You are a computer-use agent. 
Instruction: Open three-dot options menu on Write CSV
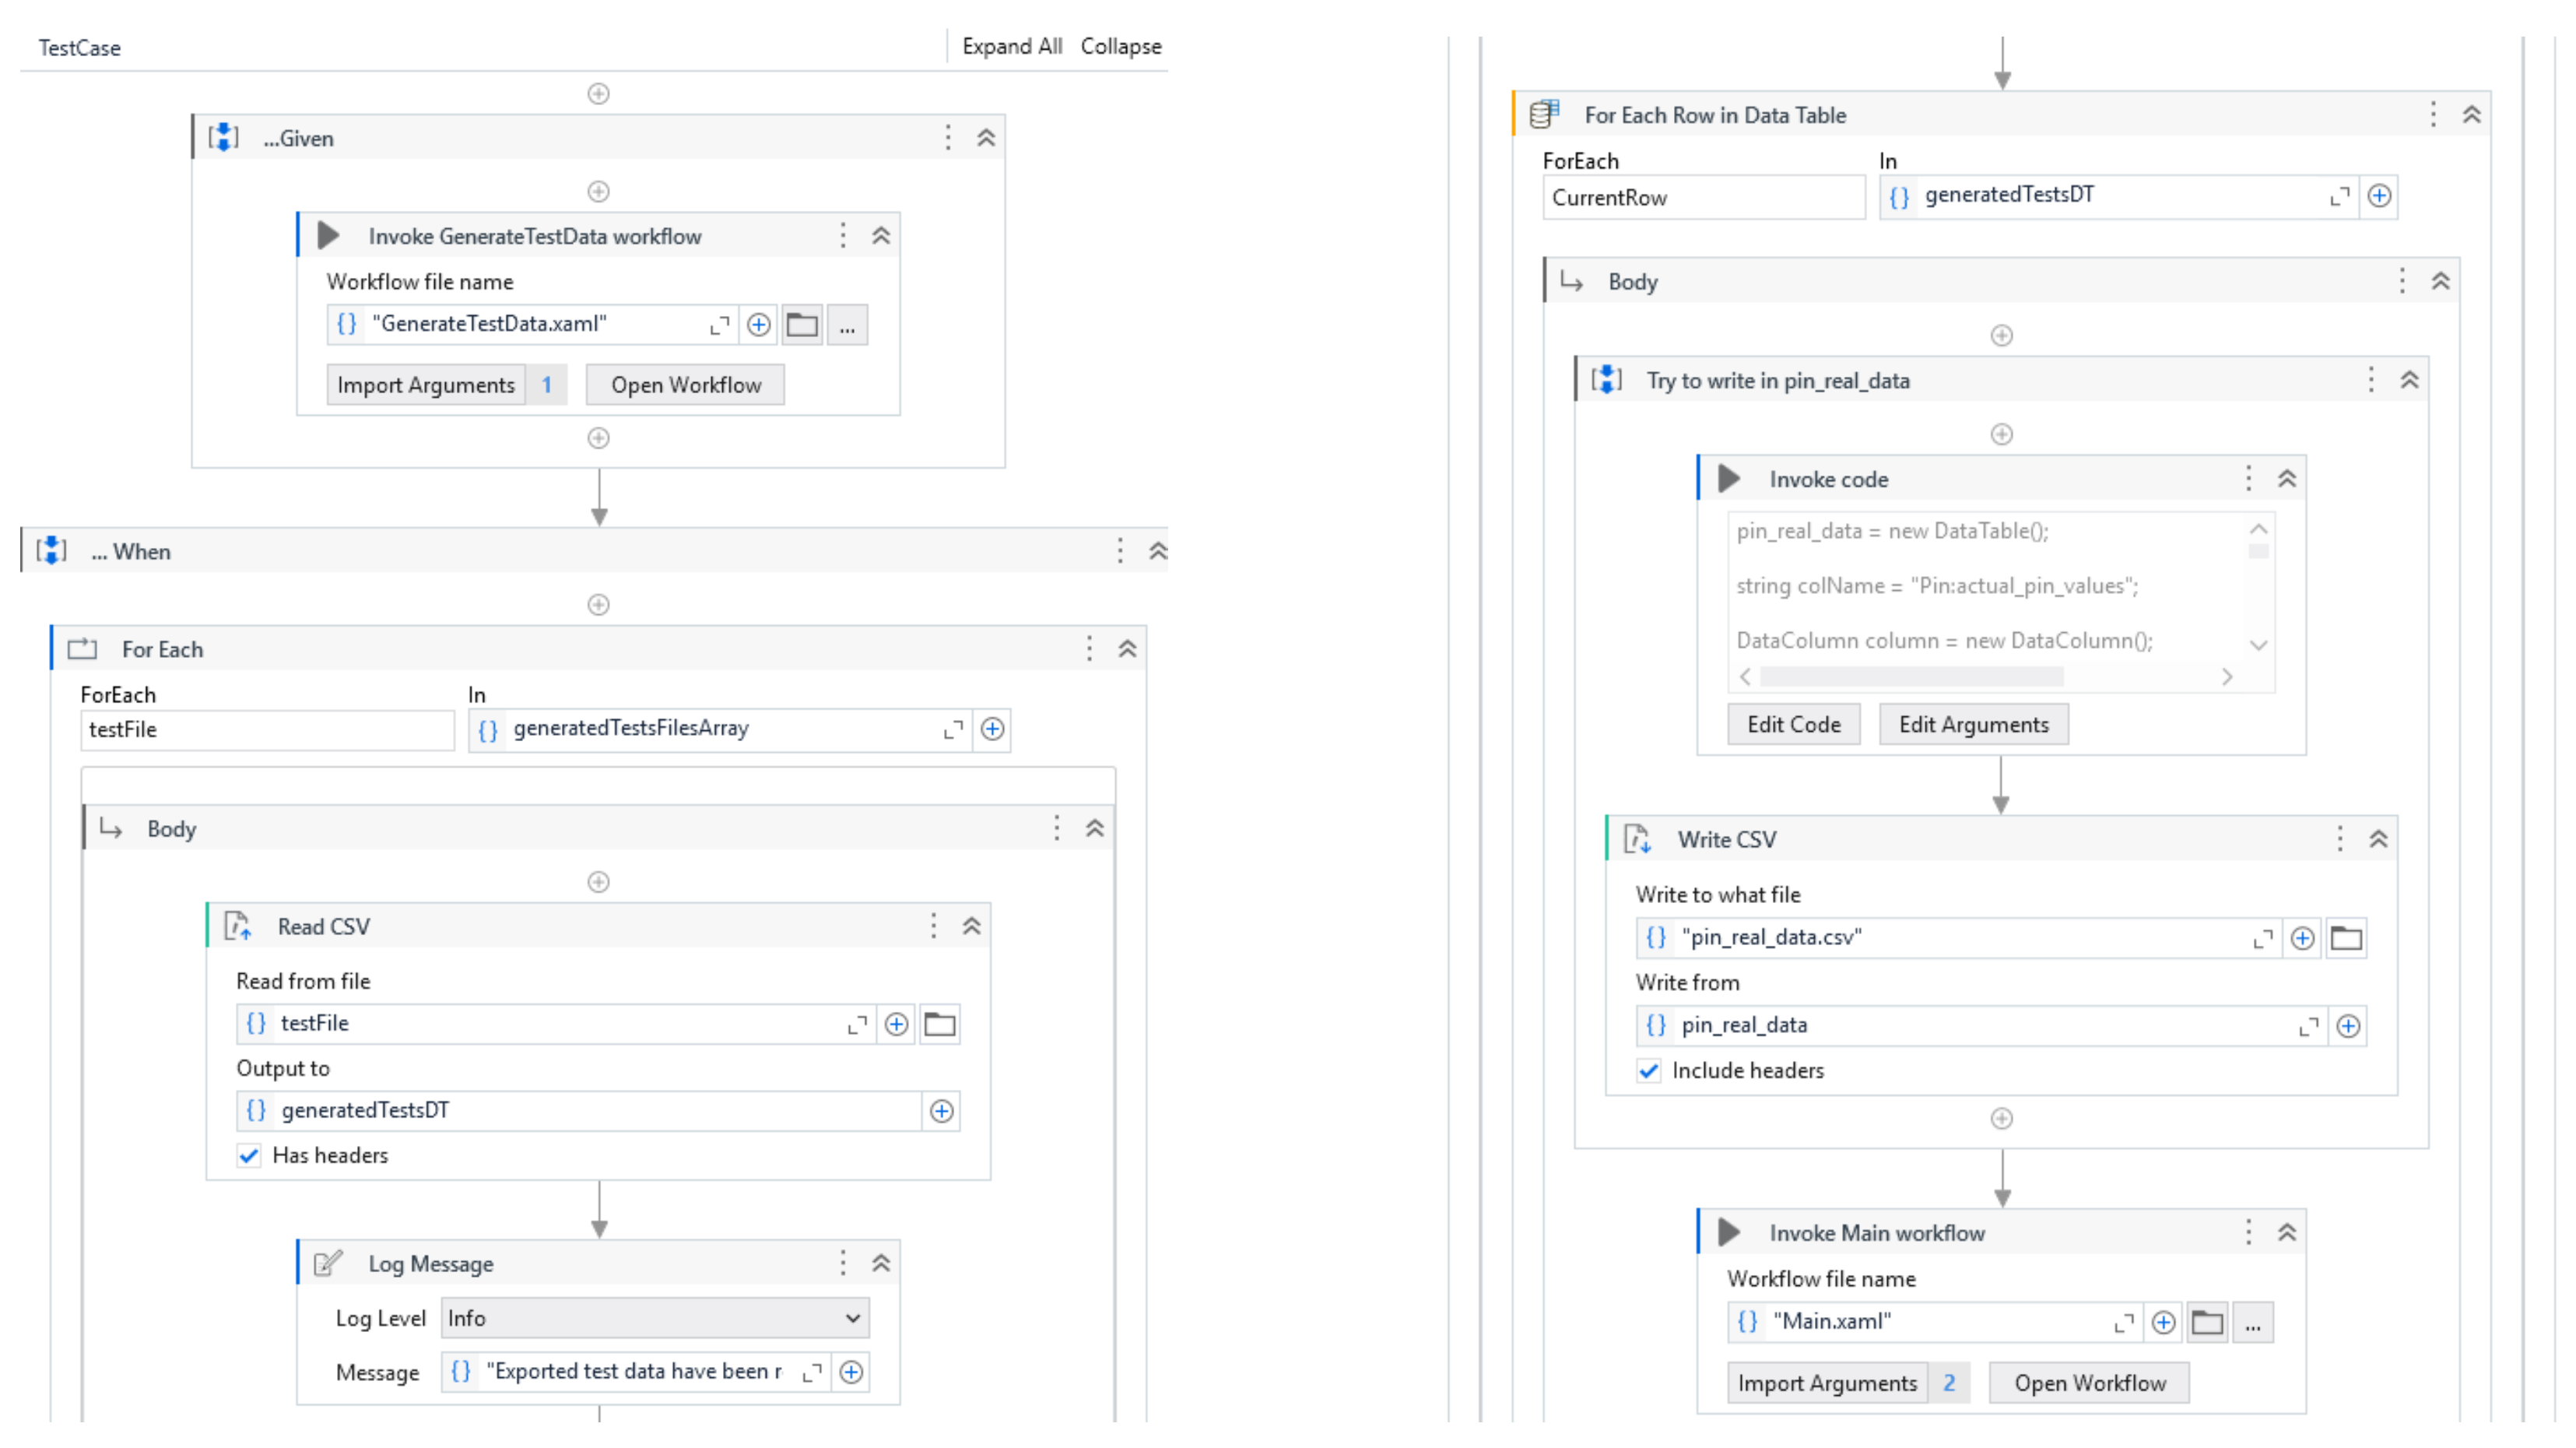(x=2340, y=839)
